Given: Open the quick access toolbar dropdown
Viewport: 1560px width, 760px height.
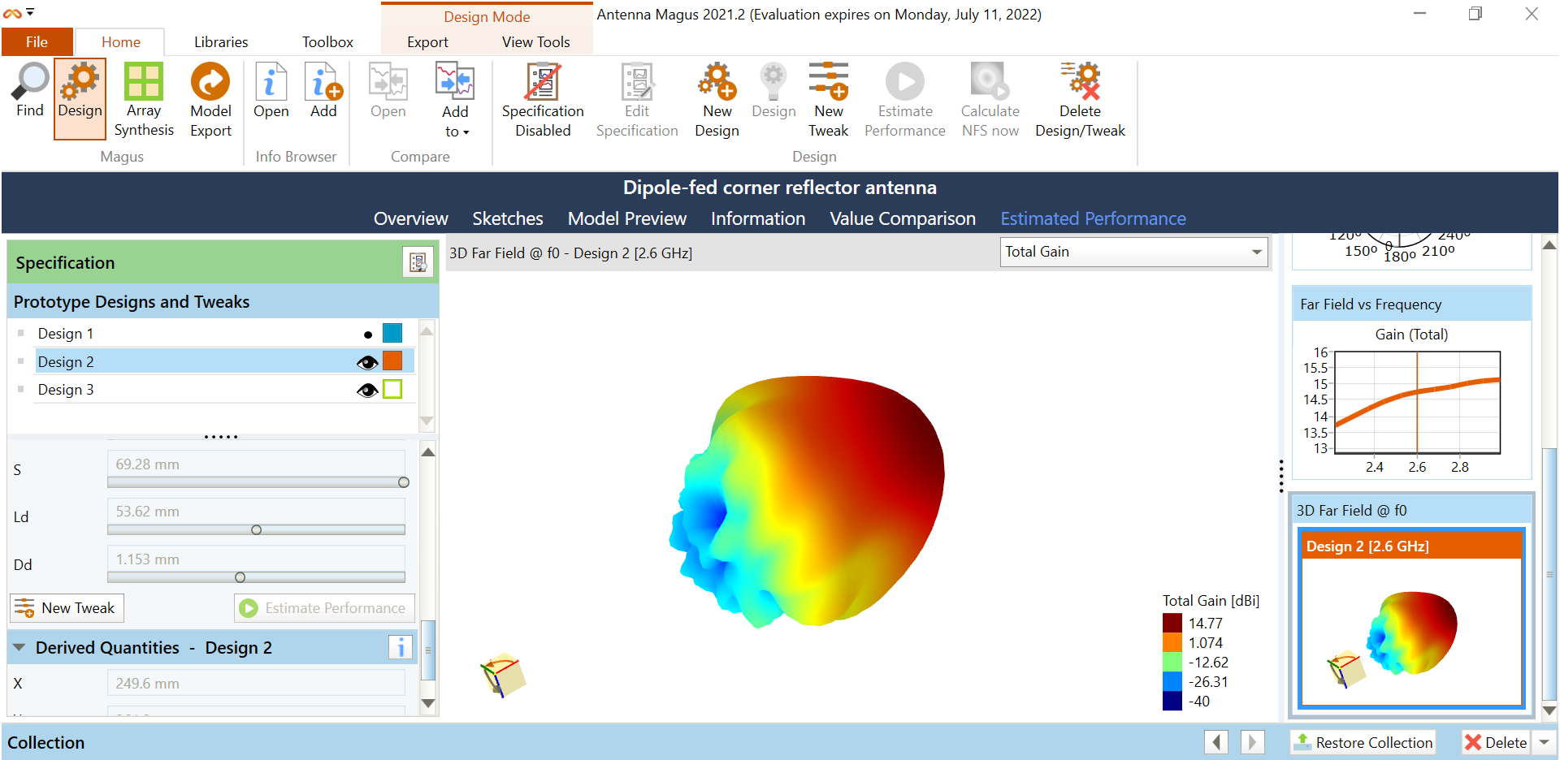Looking at the screenshot, I should (31, 12).
